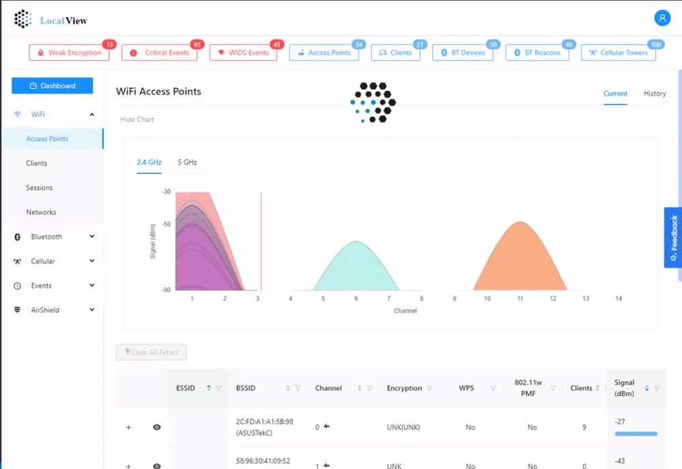Filter the Signal (dBm) column
This screenshot has height=469, width=682.
coord(657,388)
